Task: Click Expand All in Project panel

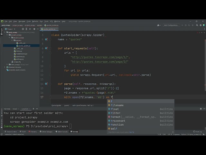Action: pyautogui.click(x=26, y=29)
